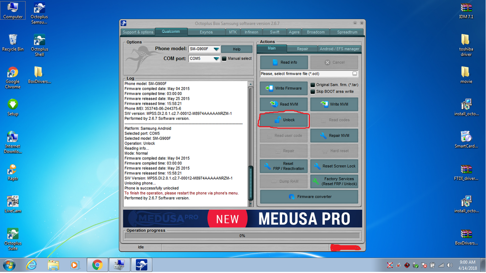Switch to the Support & options tab

[138, 32]
